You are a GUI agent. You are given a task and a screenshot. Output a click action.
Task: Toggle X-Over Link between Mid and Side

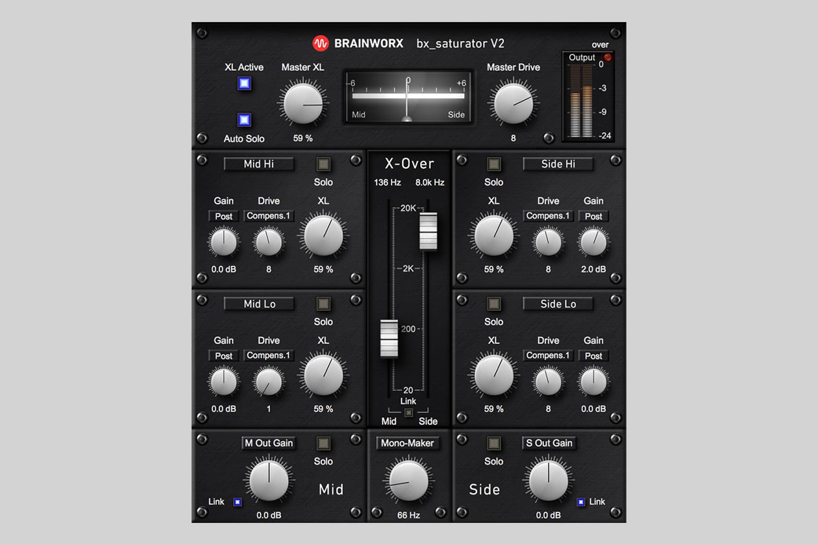408,413
